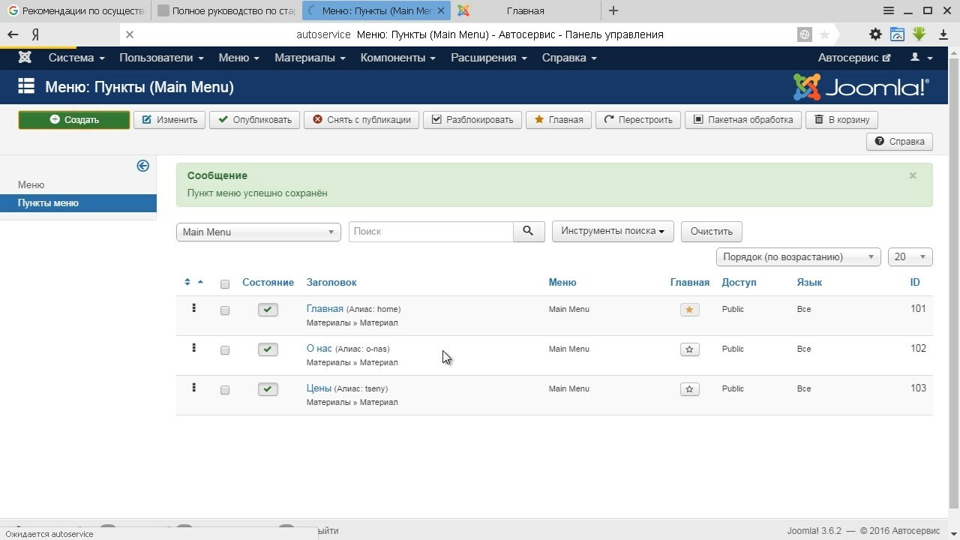This screenshot has height=540, width=960.
Task: Open the 20 items-per-page dropdown
Action: 910,257
